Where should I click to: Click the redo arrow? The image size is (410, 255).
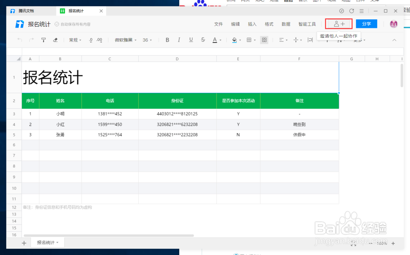click(31, 40)
